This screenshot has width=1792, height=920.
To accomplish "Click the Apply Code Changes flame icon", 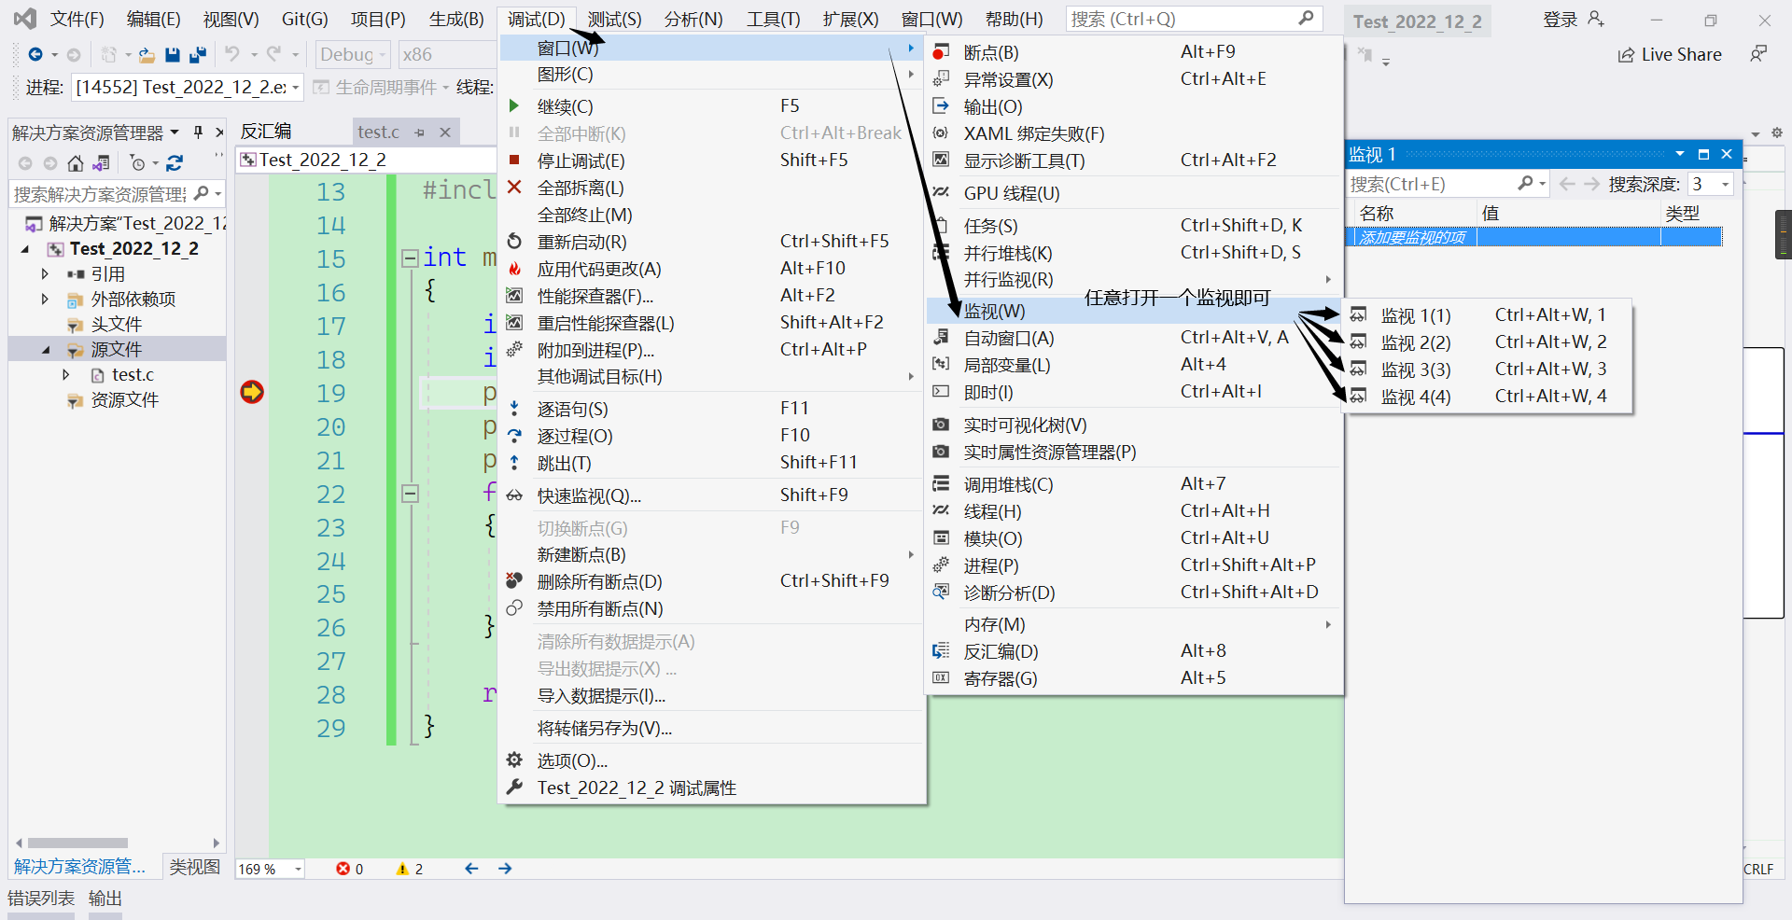I will click(513, 269).
